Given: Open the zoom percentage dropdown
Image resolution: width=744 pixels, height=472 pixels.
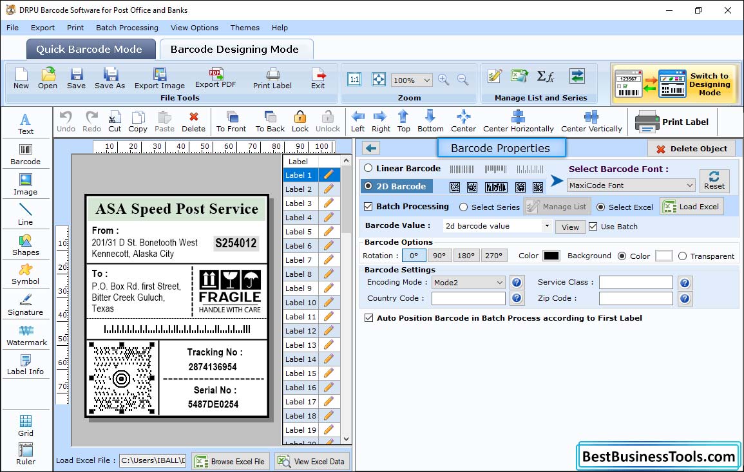Looking at the screenshot, I should pos(426,80).
